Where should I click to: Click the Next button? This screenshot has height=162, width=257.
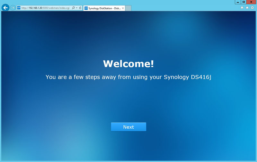[128, 127]
